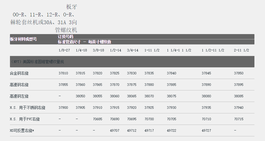The width and height of the screenshot is (265, 141).
Task: Click order code 38085
Action: [239, 96]
